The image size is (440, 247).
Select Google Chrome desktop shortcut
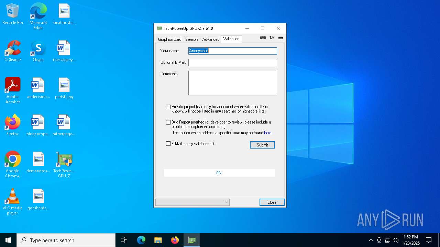tap(13, 165)
